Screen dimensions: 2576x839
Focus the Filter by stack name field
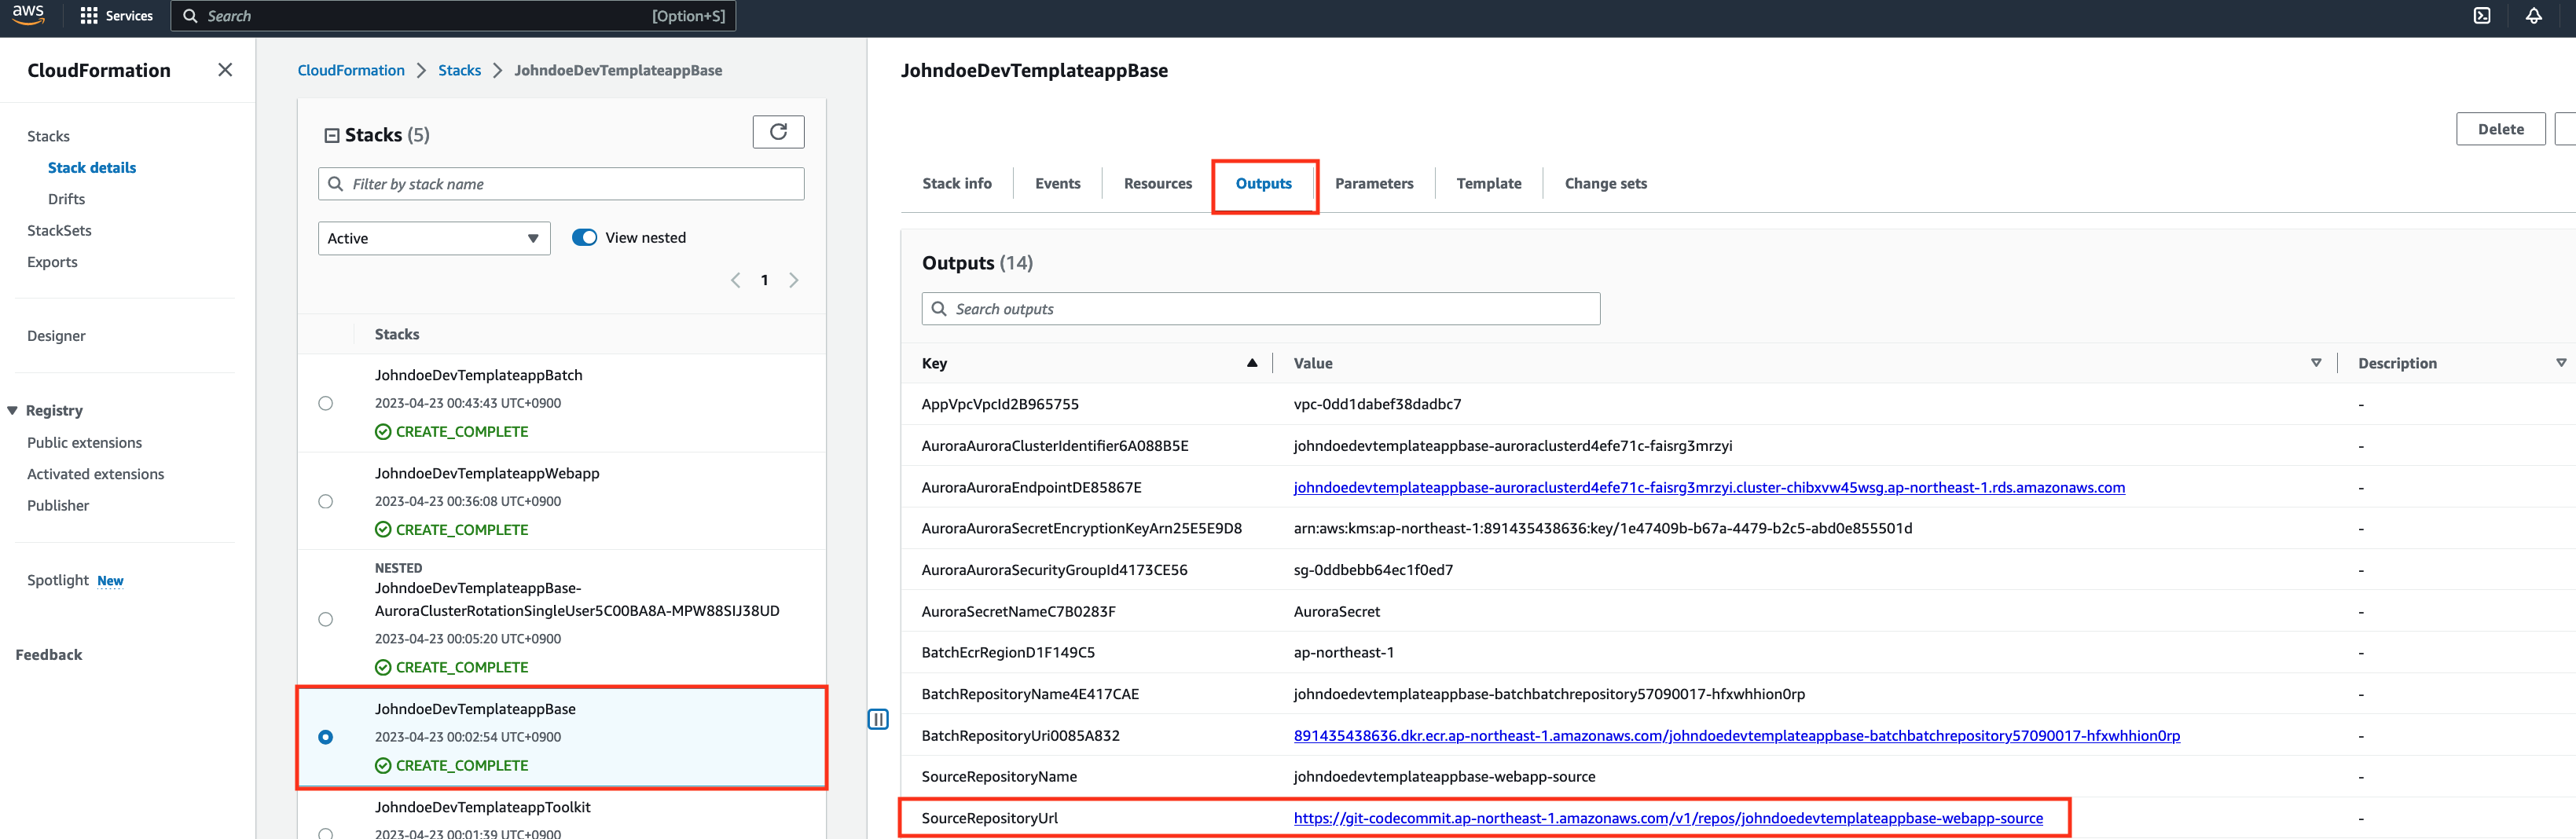pos(561,184)
